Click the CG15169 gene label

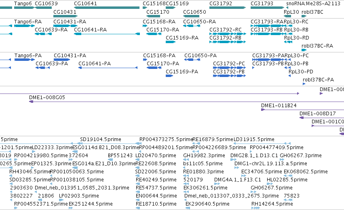(177, 4)
